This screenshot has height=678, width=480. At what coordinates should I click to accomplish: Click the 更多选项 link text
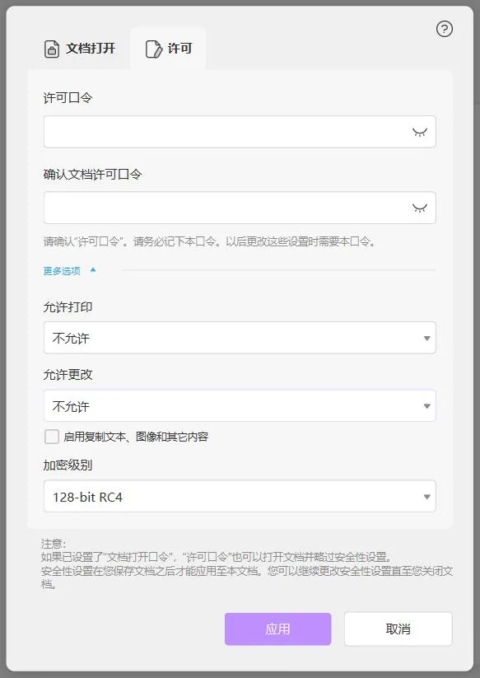click(x=62, y=271)
